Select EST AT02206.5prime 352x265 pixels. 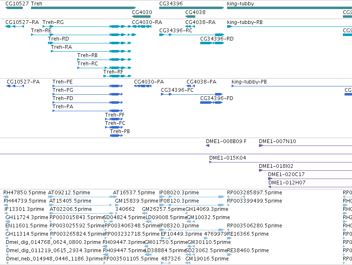[x=81, y=213]
